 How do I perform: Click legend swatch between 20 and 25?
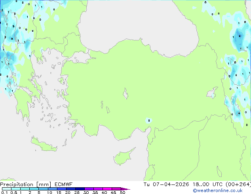coord(71,189)
